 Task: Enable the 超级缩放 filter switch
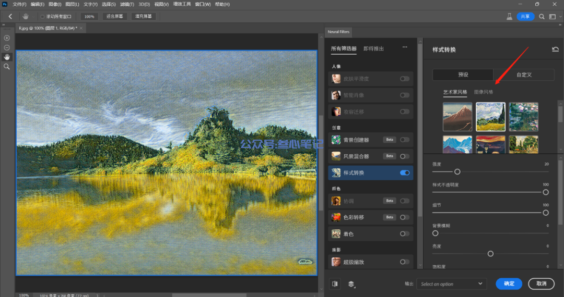coord(405,262)
